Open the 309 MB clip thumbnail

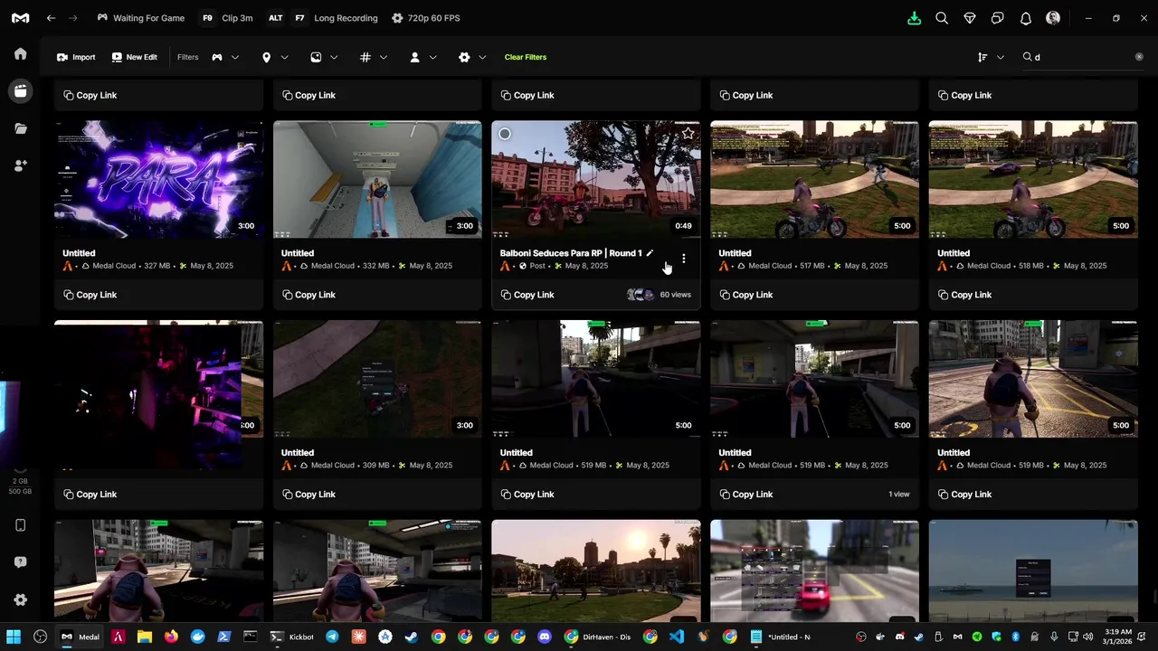[377, 379]
